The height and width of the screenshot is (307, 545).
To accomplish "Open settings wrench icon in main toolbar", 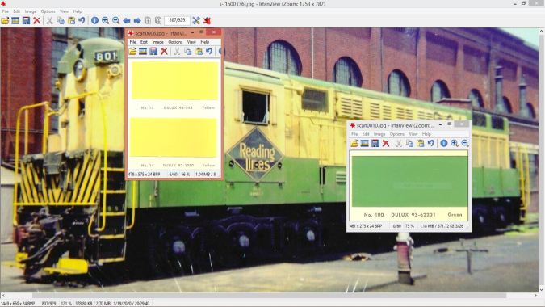I will tap(196, 21).
